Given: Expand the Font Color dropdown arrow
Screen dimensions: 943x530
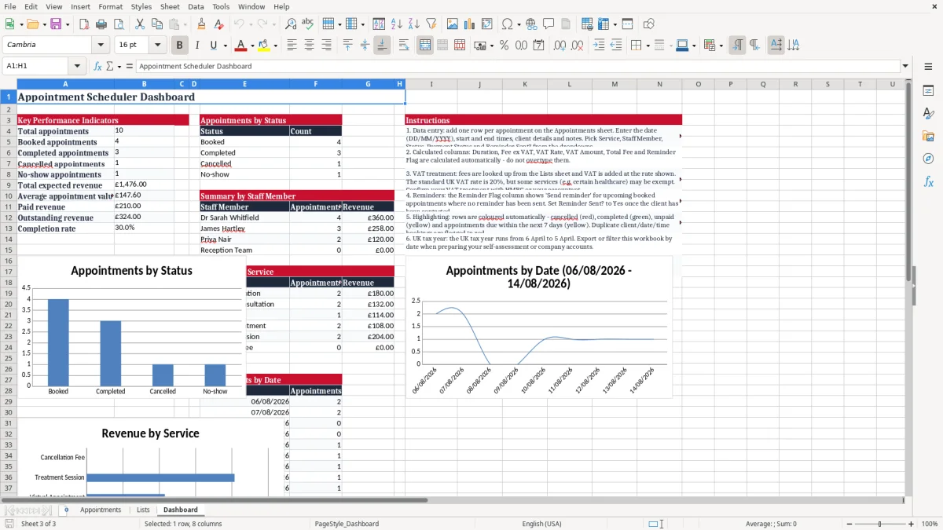Looking at the screenshot, I should point(253,46).
